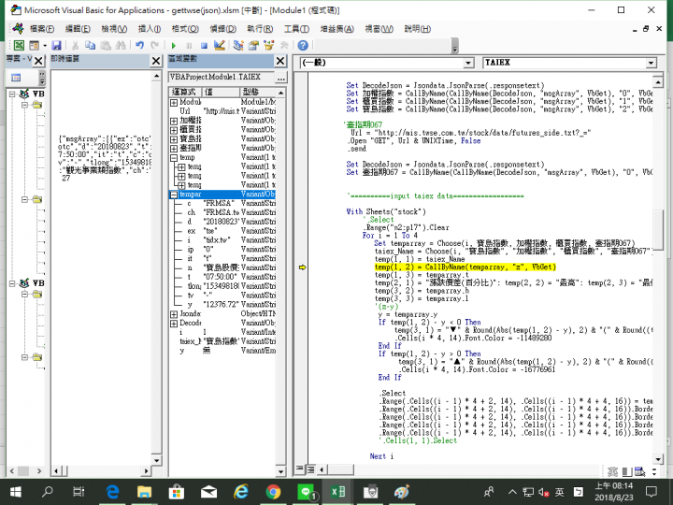Open the Object Browser toolbar icon

(x=269, y=45)
